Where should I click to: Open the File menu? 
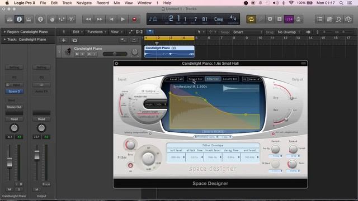[43, 3]
